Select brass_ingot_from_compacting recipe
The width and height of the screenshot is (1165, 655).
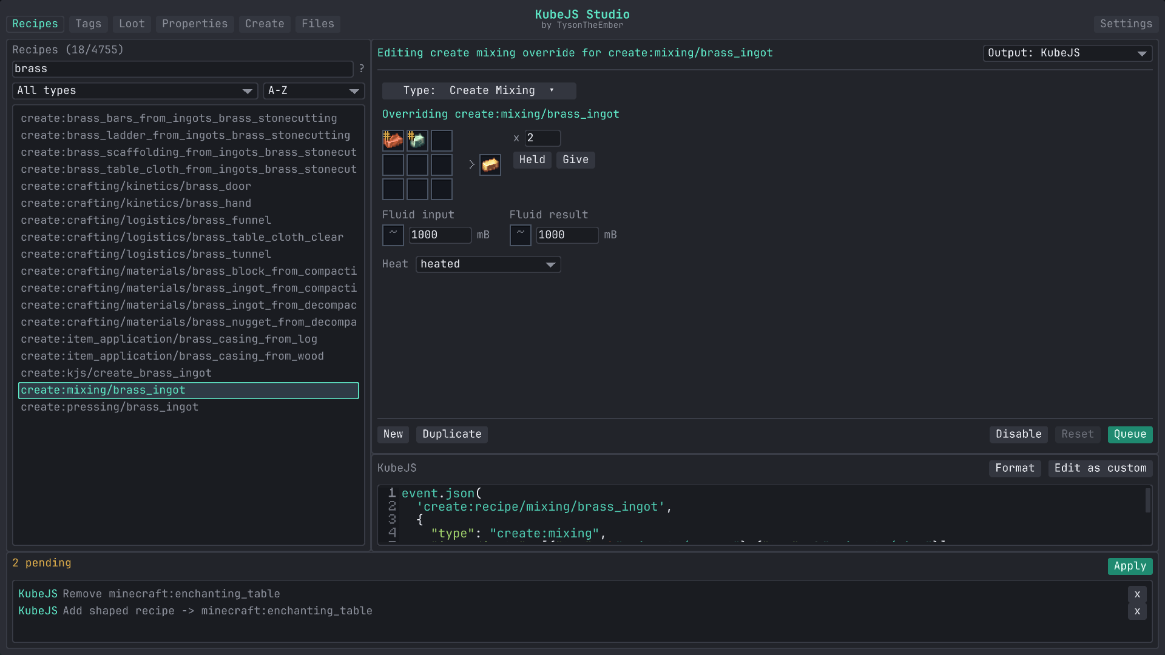[x=189, y=289]
